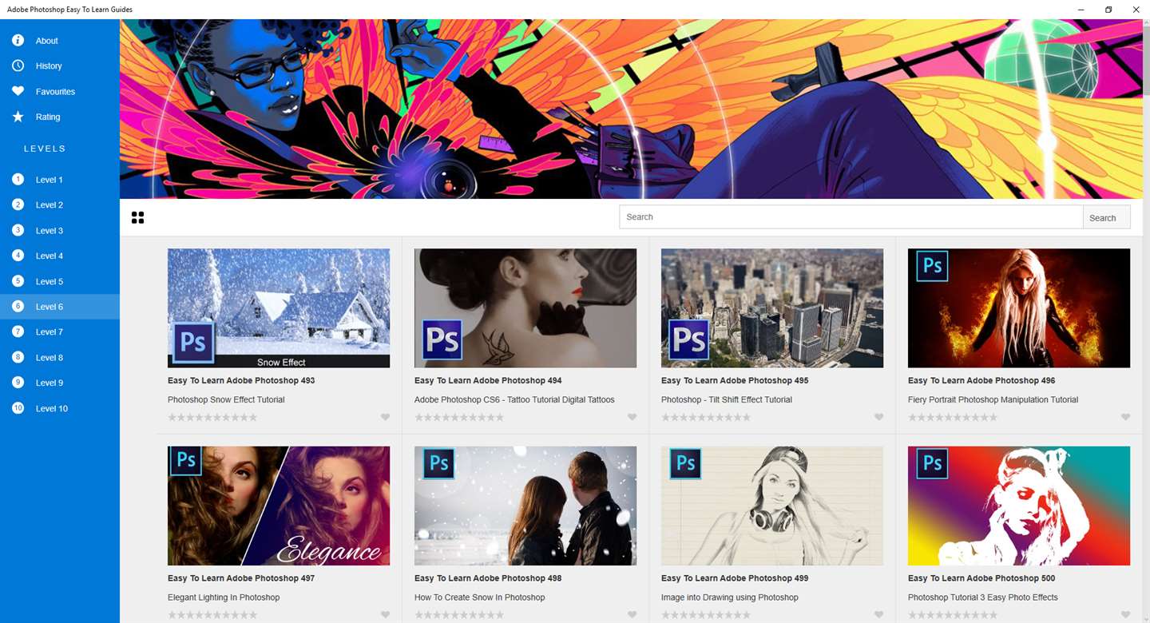The height and width of the screenshot is (623, 1150).
Task: Select the Level 2 numbered circle icon
Action: click(x=18, y=204)
